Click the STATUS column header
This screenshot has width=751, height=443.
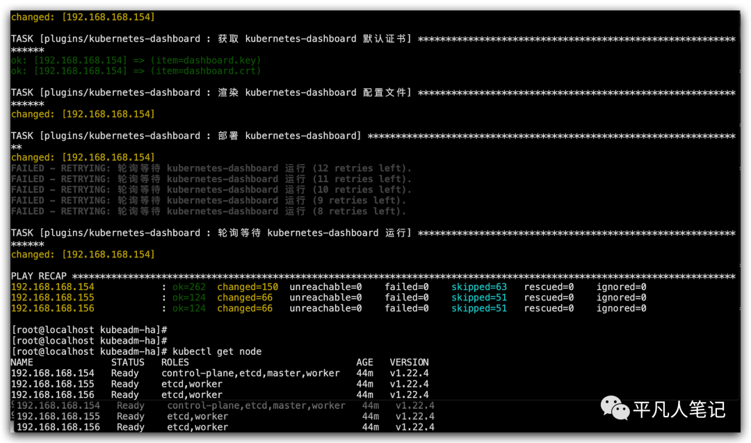pos(127,362)
